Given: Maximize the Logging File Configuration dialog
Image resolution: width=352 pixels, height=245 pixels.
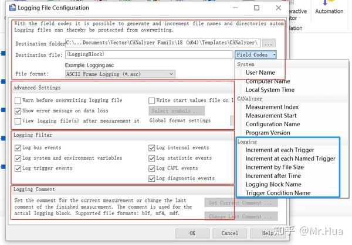Looking at the screenshot, I should (x=256, y=8).
